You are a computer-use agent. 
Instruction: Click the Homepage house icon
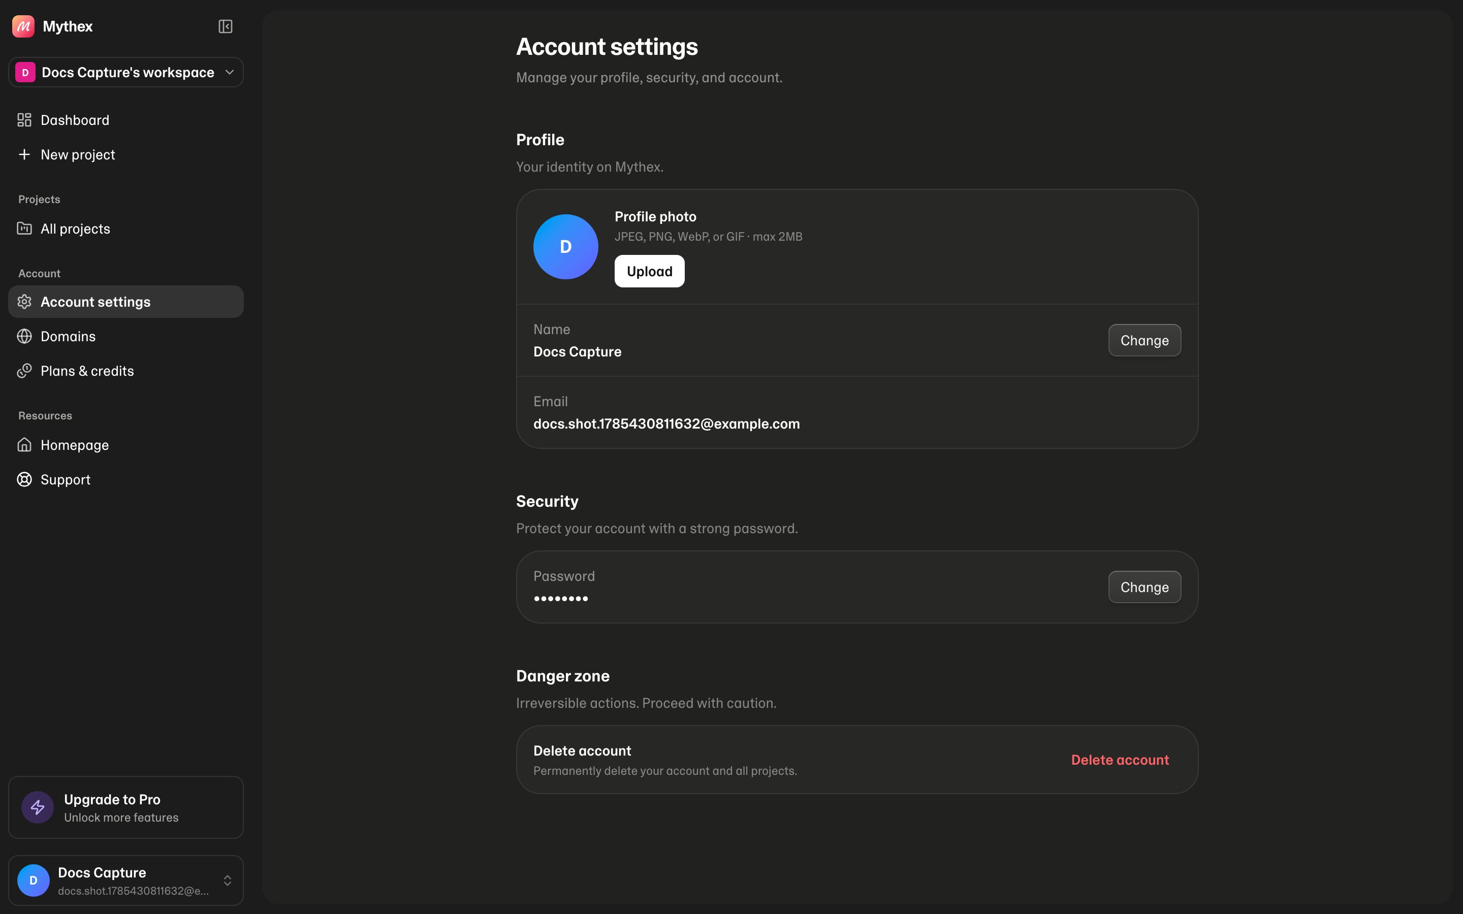[x=24, y=445]
